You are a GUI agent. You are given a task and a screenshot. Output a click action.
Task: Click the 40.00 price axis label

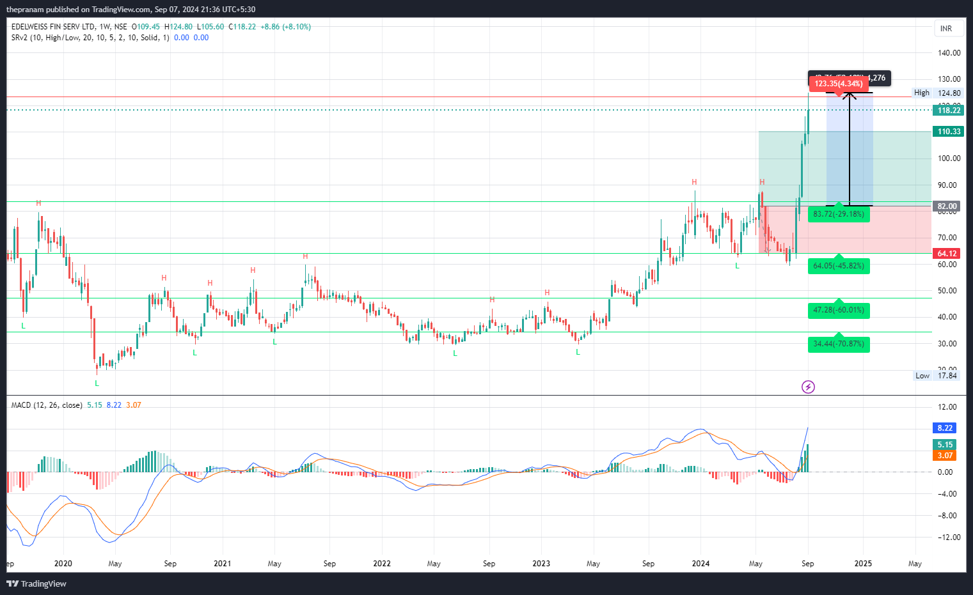[x=947, y=317]
